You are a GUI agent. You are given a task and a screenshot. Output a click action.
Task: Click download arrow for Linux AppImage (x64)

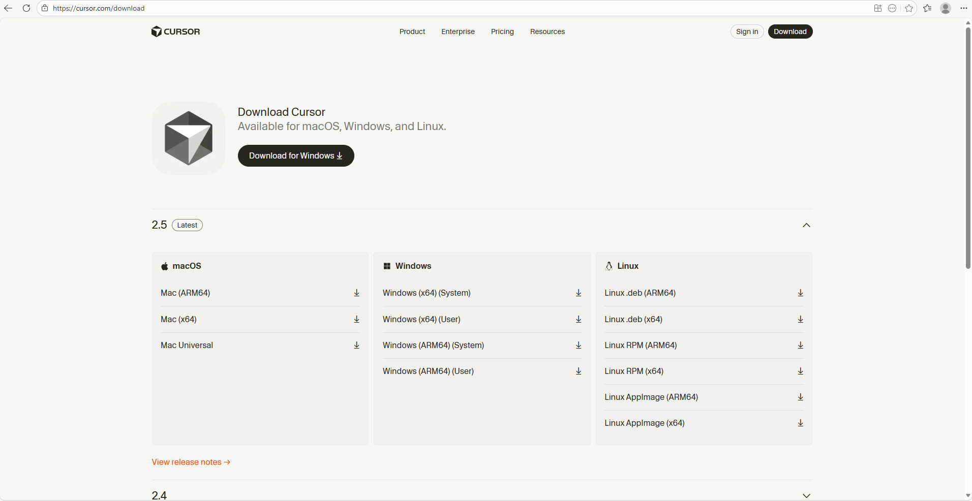tap(800, 423)
